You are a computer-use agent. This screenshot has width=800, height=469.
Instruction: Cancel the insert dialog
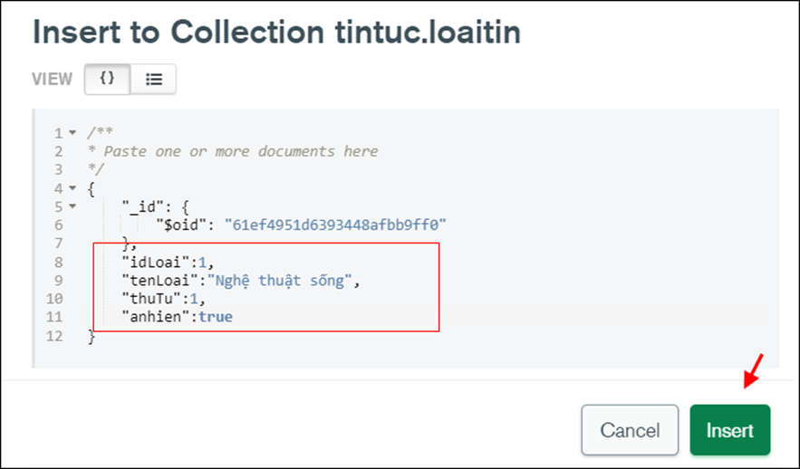pos(630,430)
